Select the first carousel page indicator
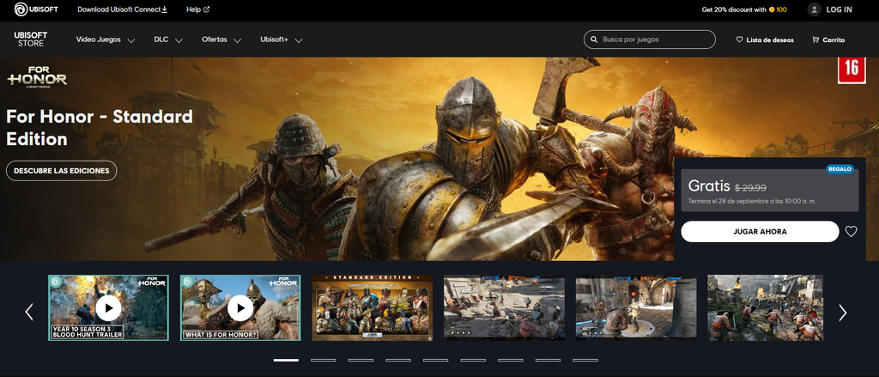The image size is (879, 377). tap(286, 360)
